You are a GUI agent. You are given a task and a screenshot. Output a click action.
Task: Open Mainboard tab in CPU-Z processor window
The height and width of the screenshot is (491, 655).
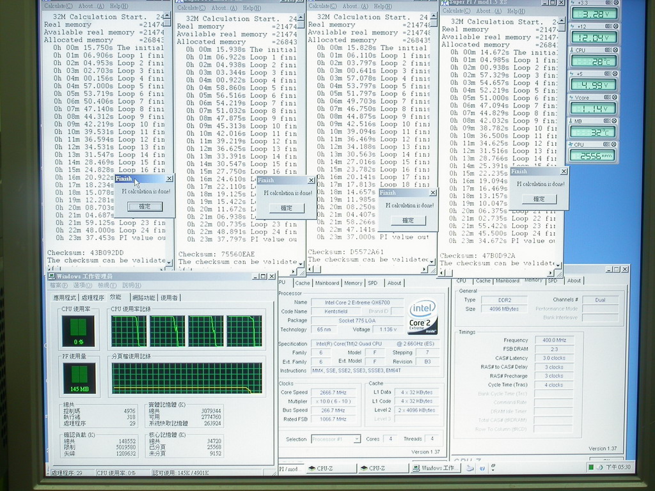327,283
